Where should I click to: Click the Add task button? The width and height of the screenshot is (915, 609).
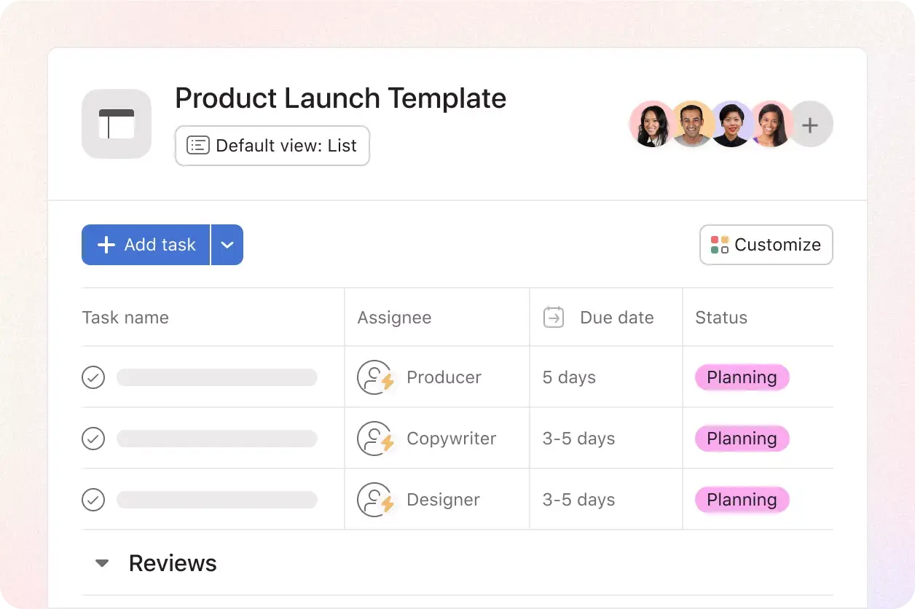146,245
